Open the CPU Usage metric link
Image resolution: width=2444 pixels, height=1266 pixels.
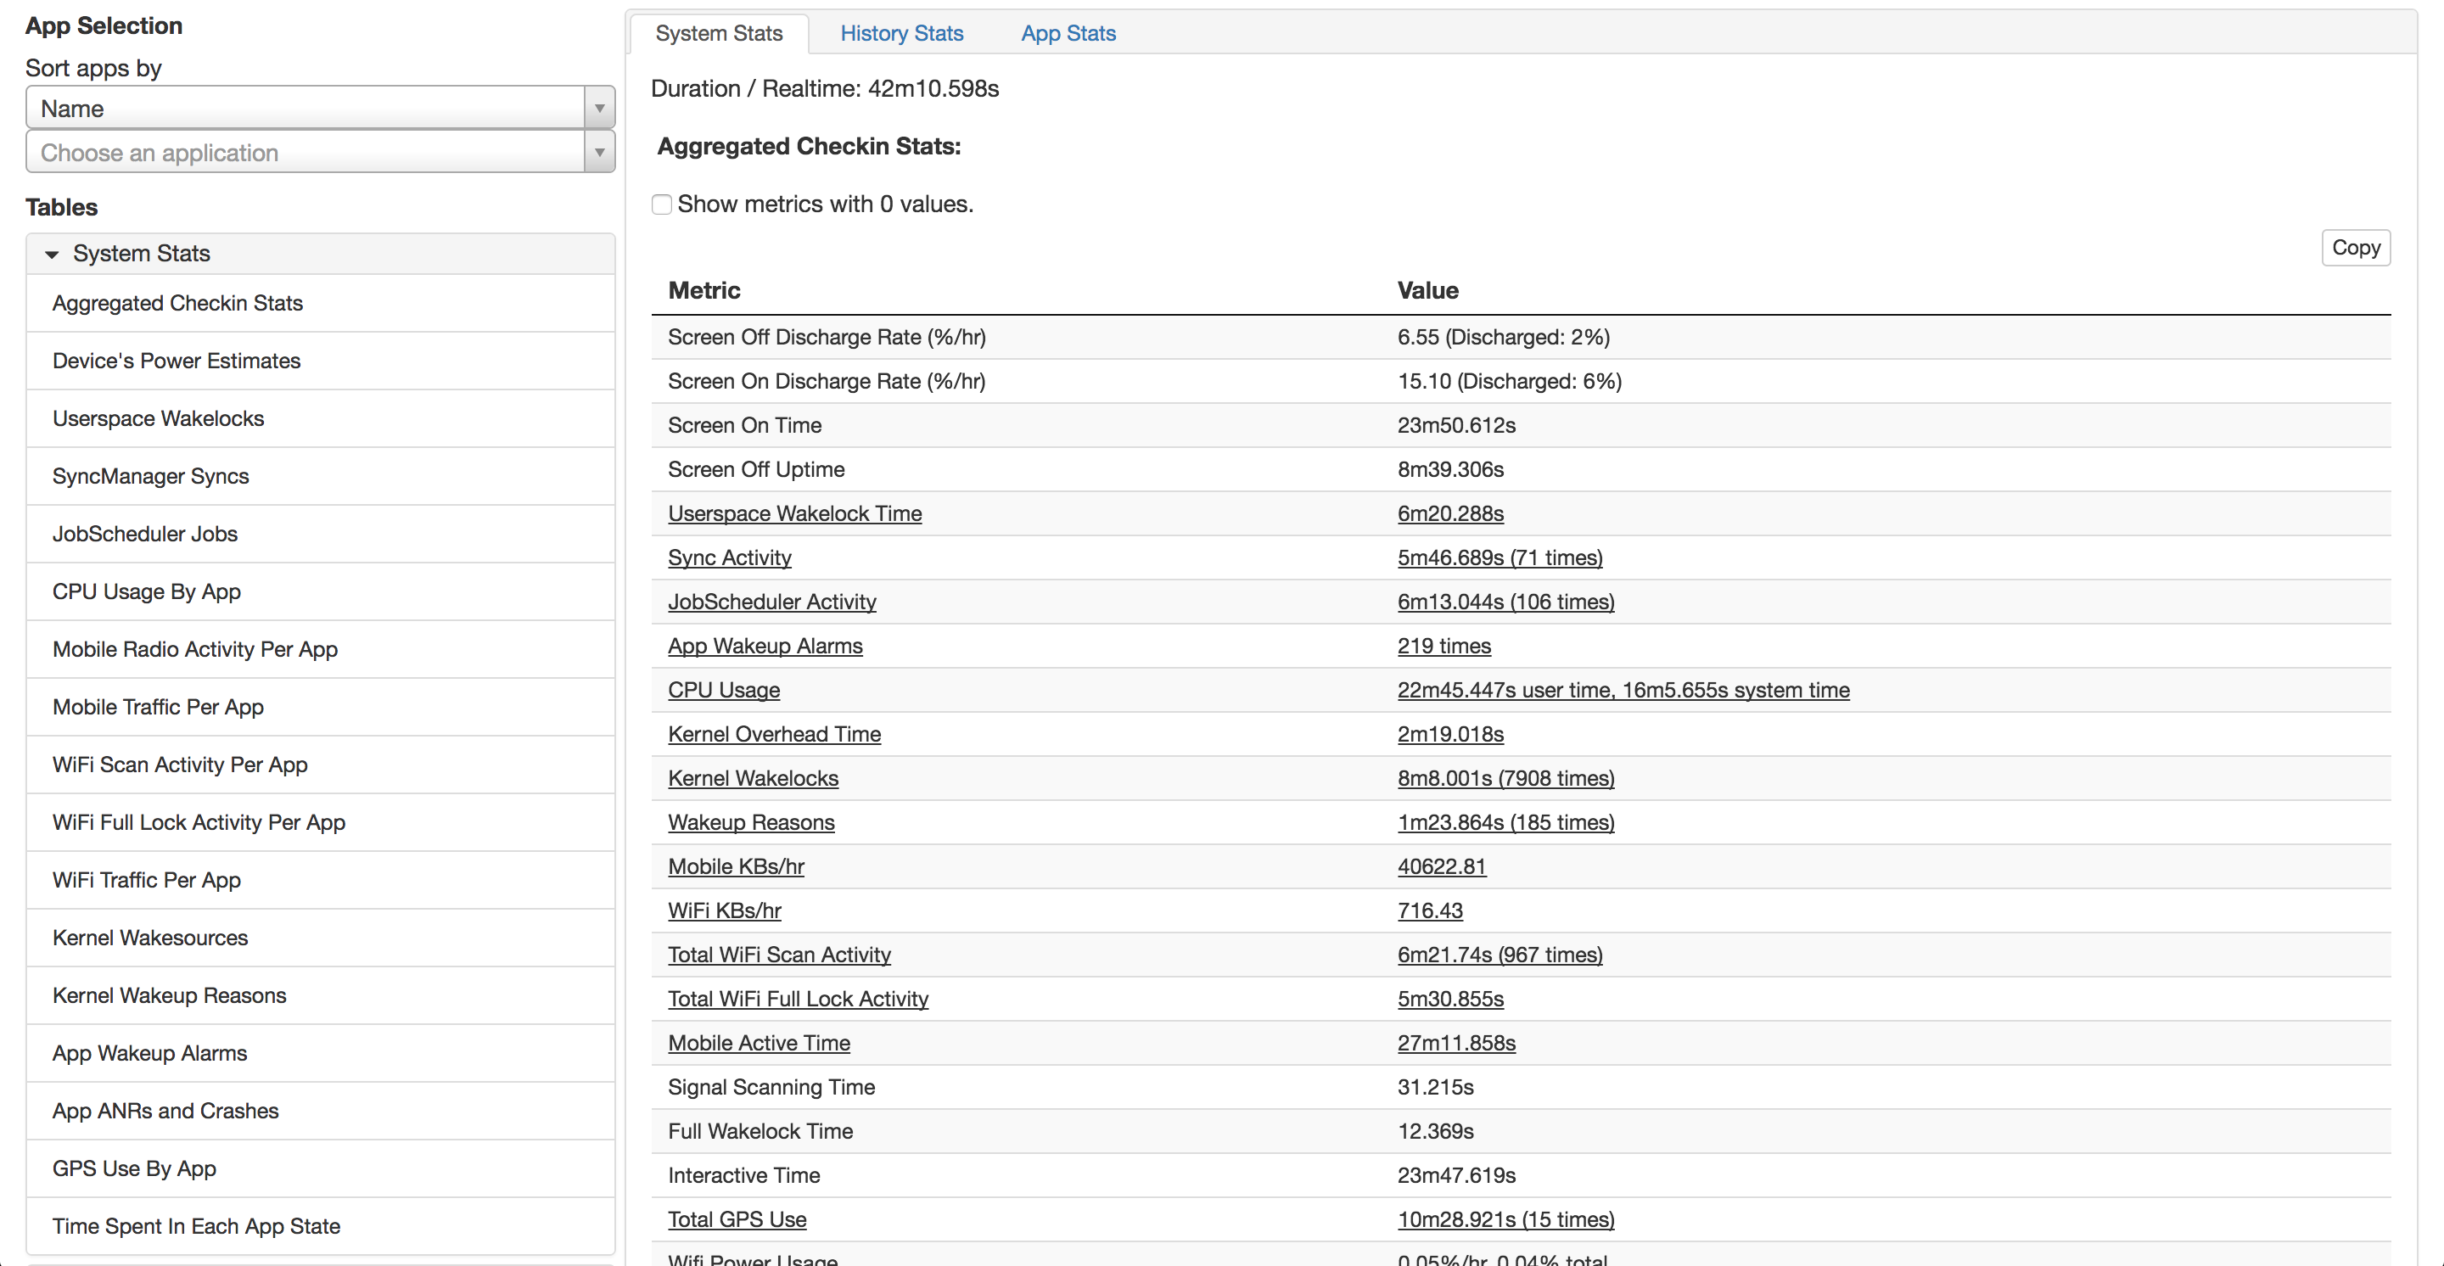coord(723,689)
